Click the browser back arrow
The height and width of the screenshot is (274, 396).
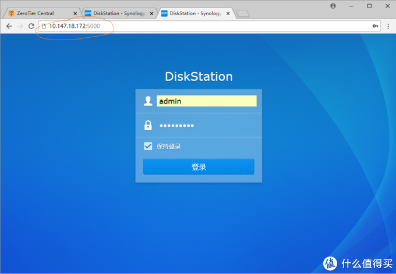pyautogui.click(x=9, y=26)
